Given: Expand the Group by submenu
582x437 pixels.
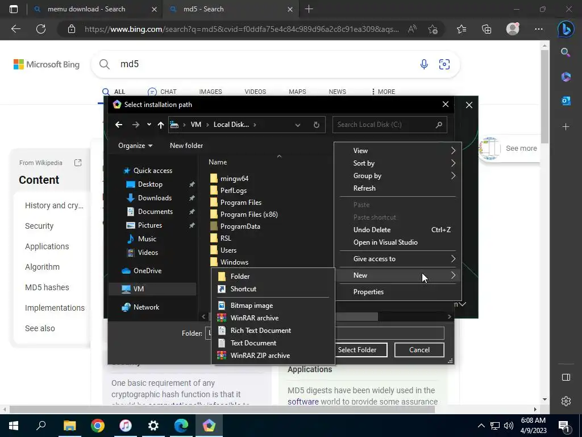Looking at the screenshot, I should [x=397, y=176].
